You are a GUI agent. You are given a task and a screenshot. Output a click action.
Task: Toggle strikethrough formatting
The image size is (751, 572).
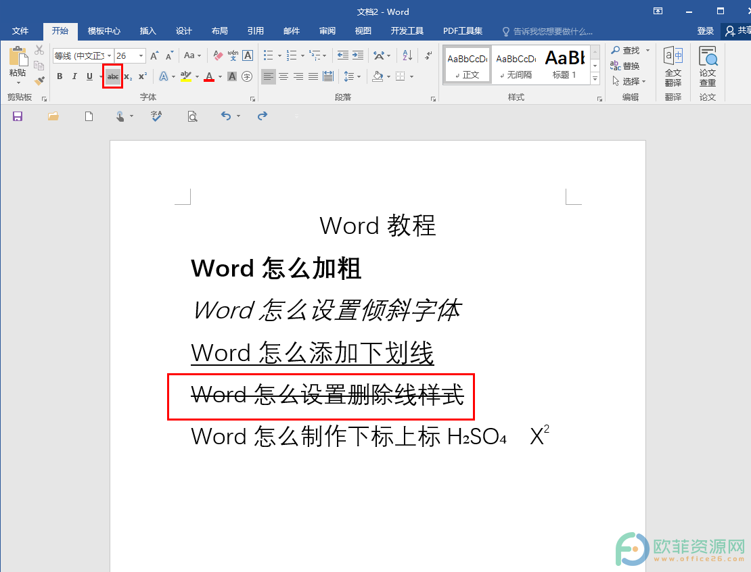click(113, 76)
